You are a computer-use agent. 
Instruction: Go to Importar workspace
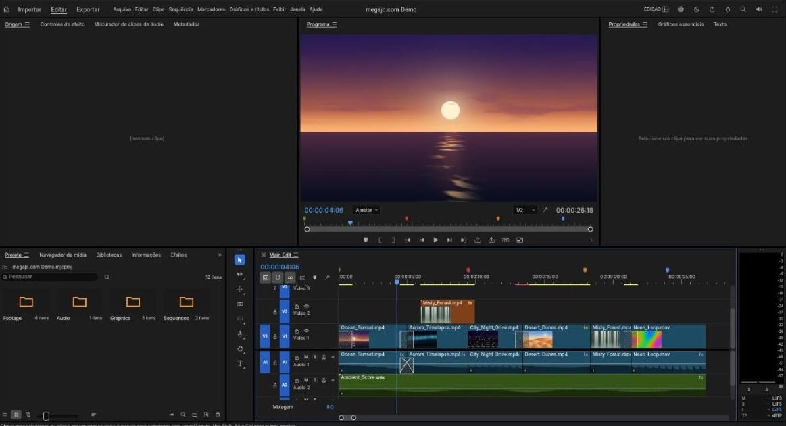(30, 9)
